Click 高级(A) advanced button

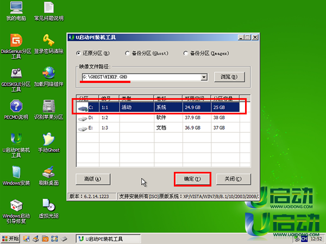click(x=93, y=179)
